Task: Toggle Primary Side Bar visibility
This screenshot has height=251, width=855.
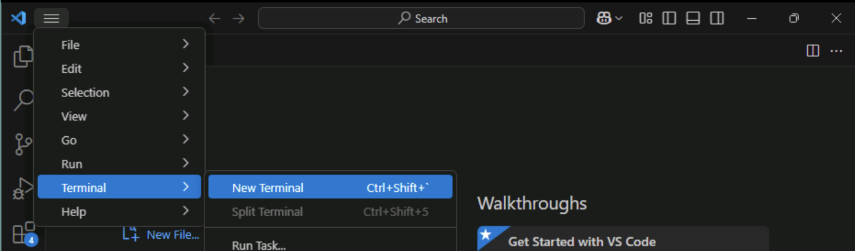Action: click(x=669, y=18)
